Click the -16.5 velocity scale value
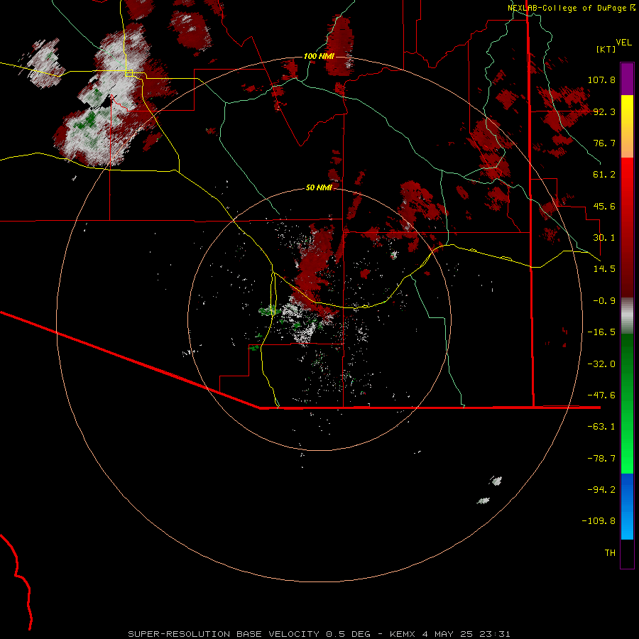Image resolution: width=639 pixels, height=639 pixels. 601,332
